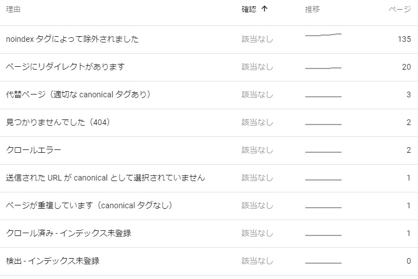The image size is (418, 279).
Task: Click the trend sparkline for the noindex row
Action: [x=323, y=35]
